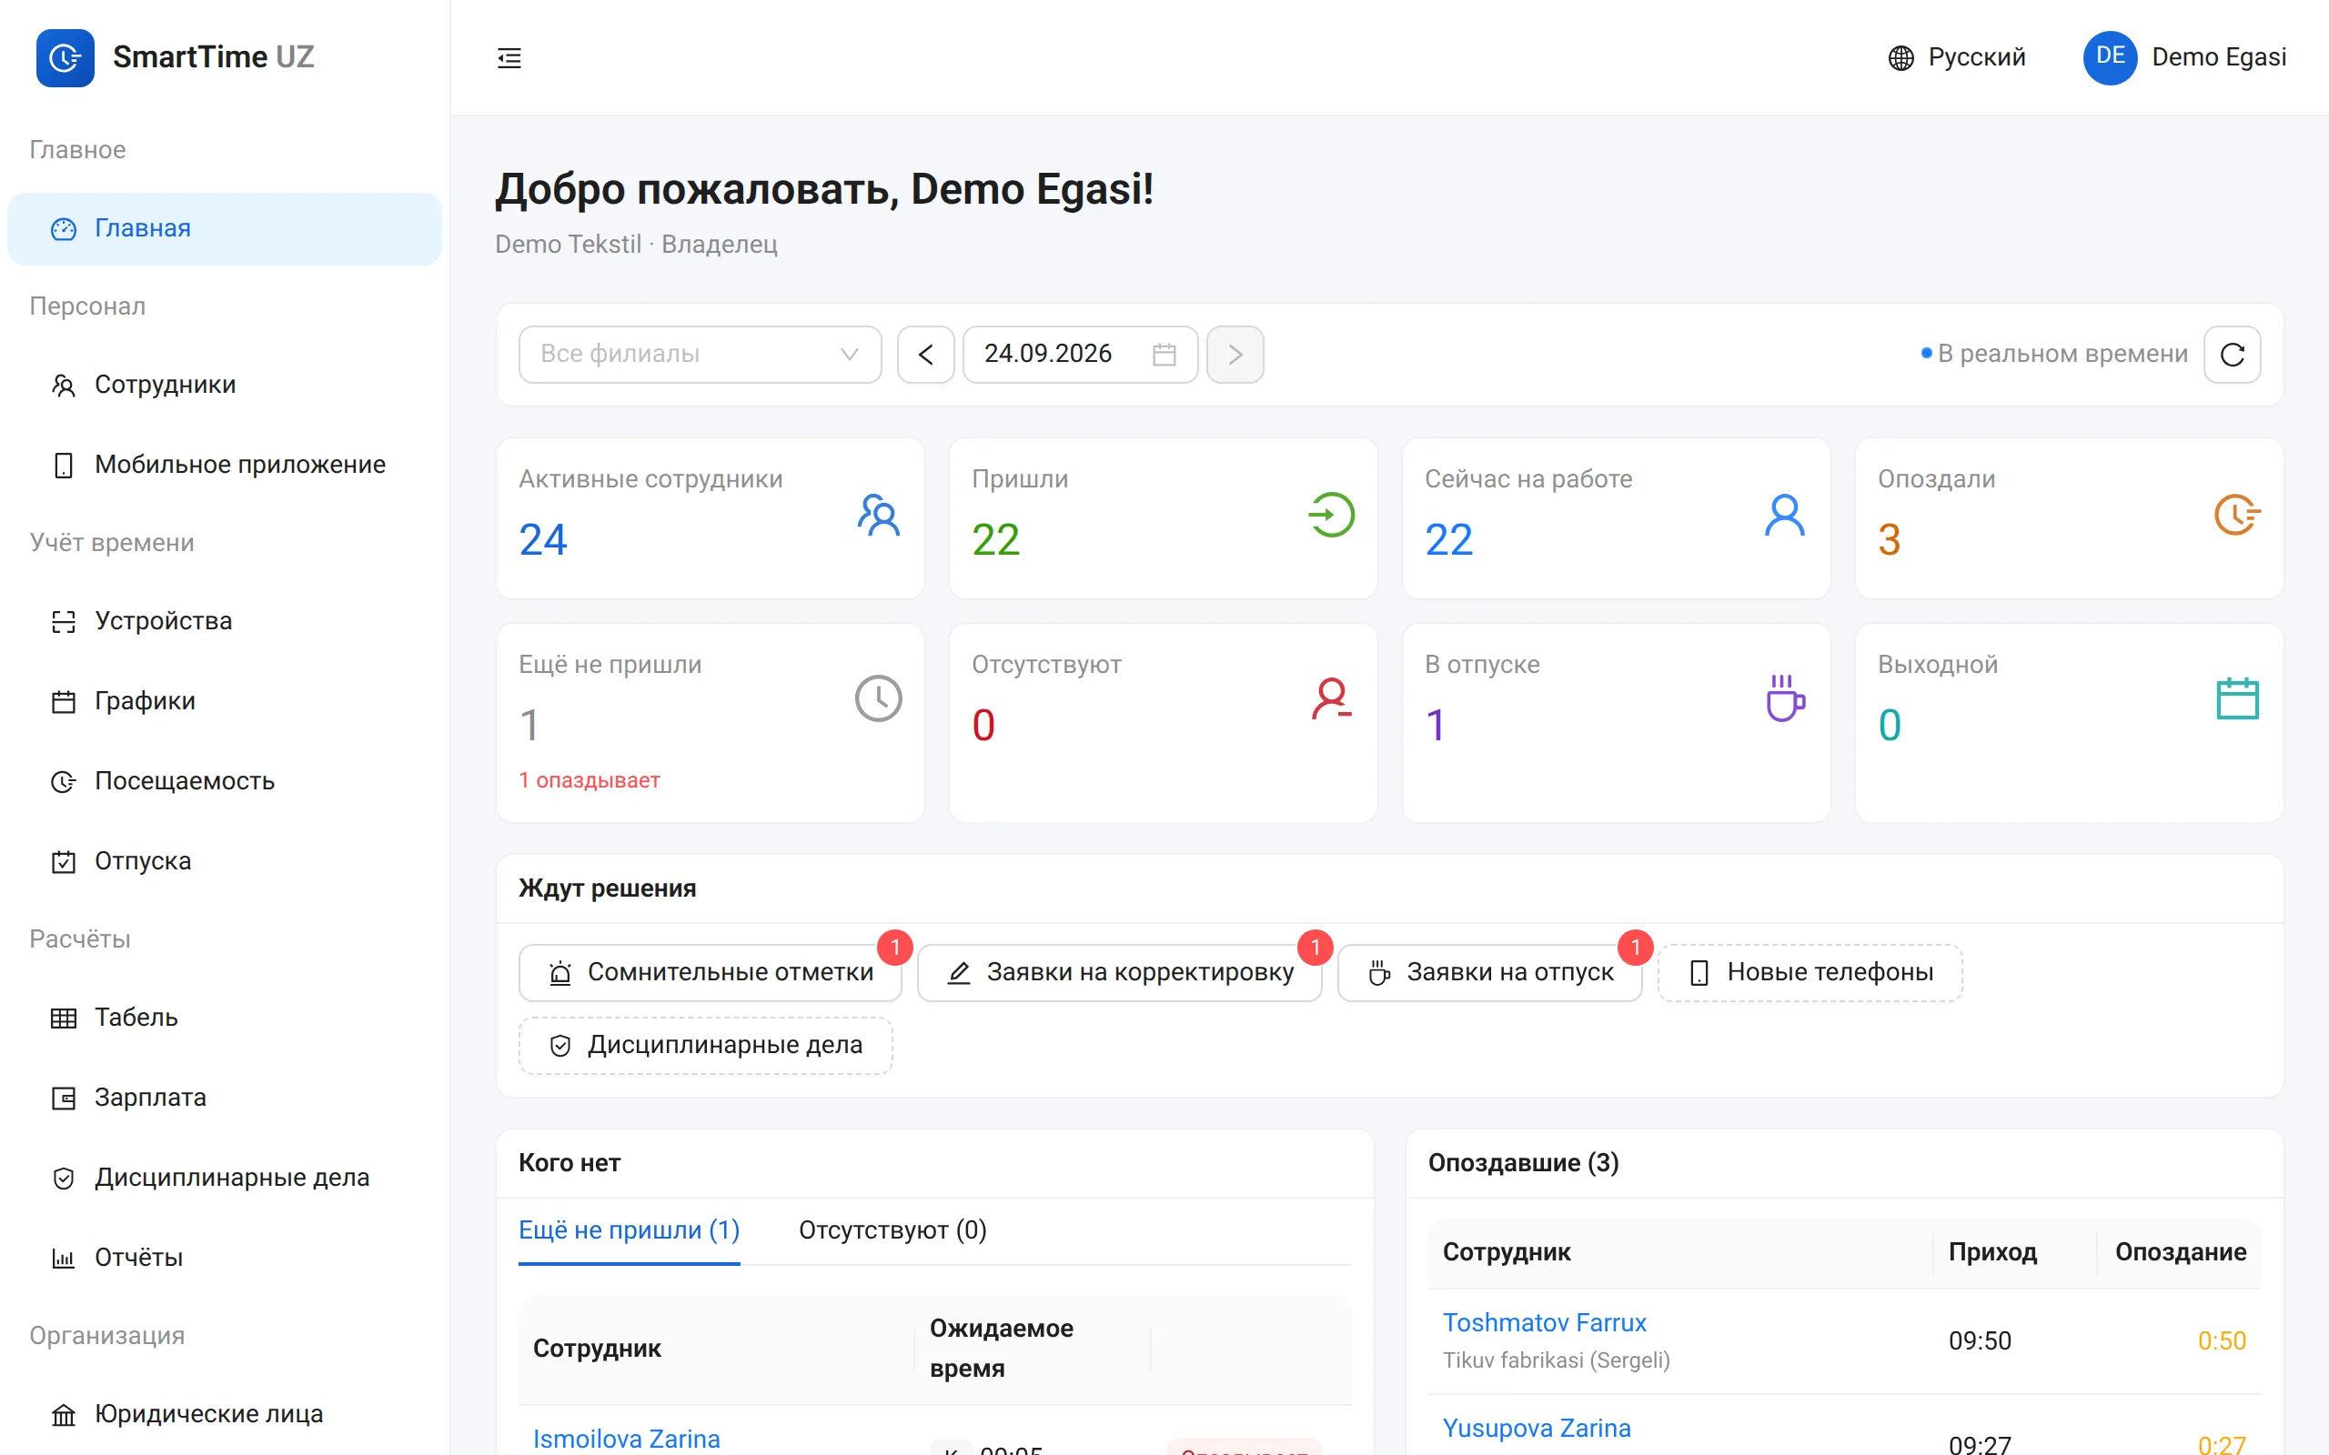Click the Сомнительные отметки button

coord(711,973)
